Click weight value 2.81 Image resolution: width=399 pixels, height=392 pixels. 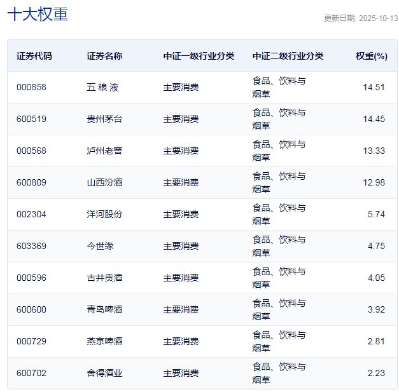pos(376,341)
